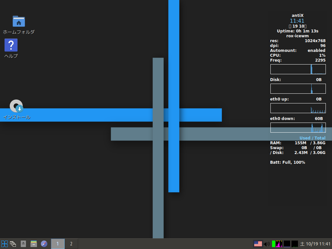Open the antiX start menu button

(x=5, y=244)
